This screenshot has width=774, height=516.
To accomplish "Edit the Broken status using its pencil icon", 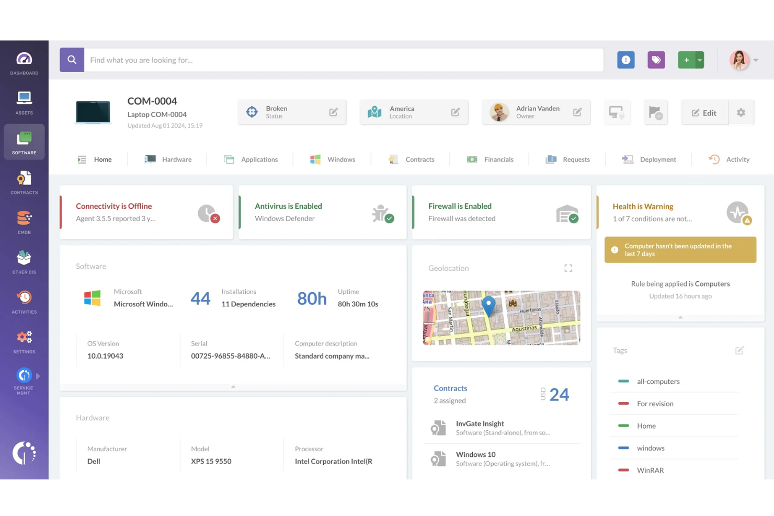I will [334, 111].
